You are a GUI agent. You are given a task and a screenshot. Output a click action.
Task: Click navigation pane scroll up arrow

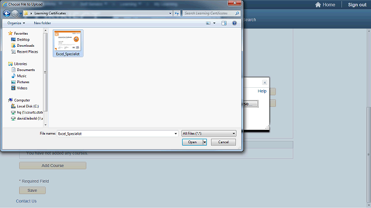pyautogui.click(x=45, y=31)
